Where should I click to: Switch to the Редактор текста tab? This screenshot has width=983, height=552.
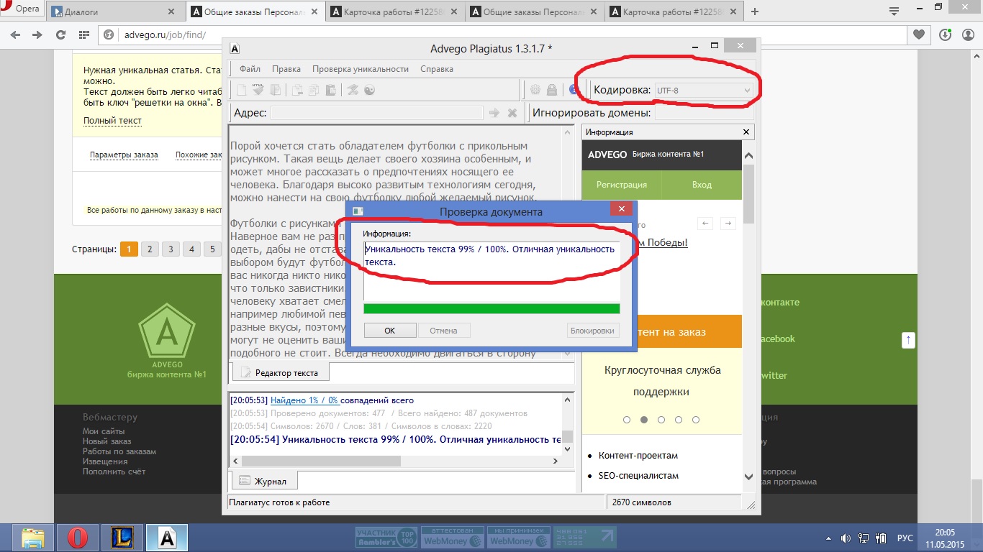coord(280,372)
